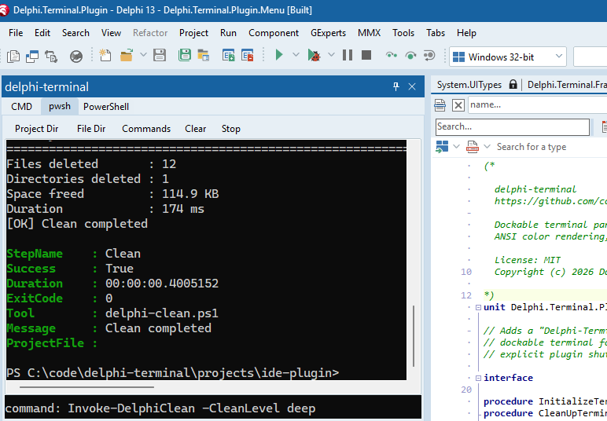Open the Run menu
This screenshot has width=607, height=421.
click(x=228, y=33)
